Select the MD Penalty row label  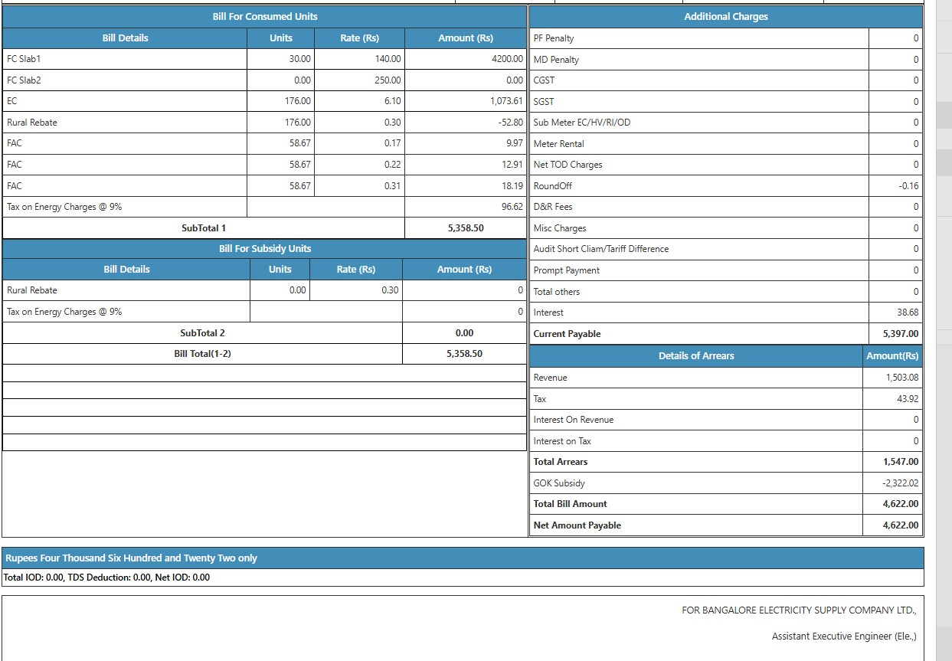(556, 60)
